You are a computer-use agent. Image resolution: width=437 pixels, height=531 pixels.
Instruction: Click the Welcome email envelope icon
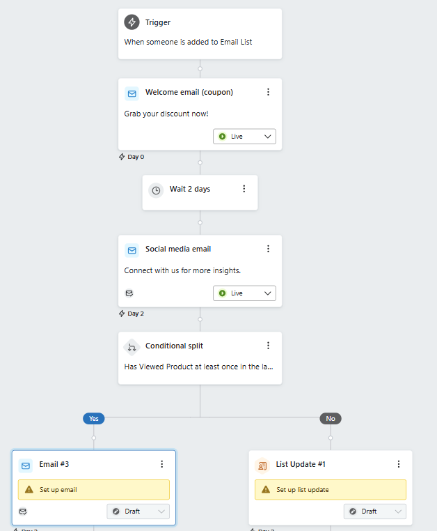132,93
